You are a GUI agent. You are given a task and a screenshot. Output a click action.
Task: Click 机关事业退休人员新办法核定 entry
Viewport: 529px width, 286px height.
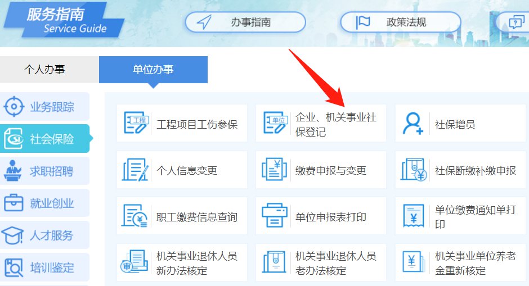(182, 262)
